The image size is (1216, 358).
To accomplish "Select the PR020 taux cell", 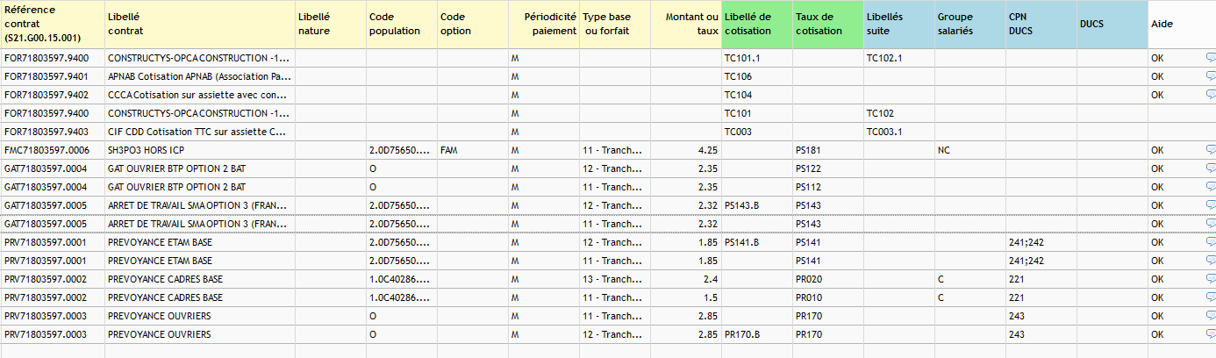I will (x=827, y=279).
